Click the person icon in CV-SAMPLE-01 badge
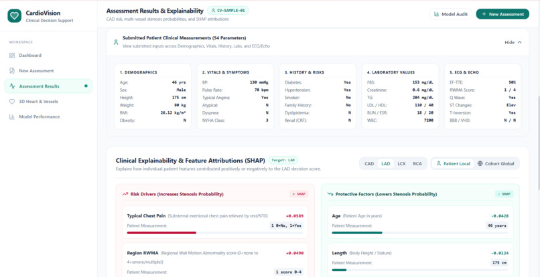This screenshot has height=277, width=540. [213, 11]
